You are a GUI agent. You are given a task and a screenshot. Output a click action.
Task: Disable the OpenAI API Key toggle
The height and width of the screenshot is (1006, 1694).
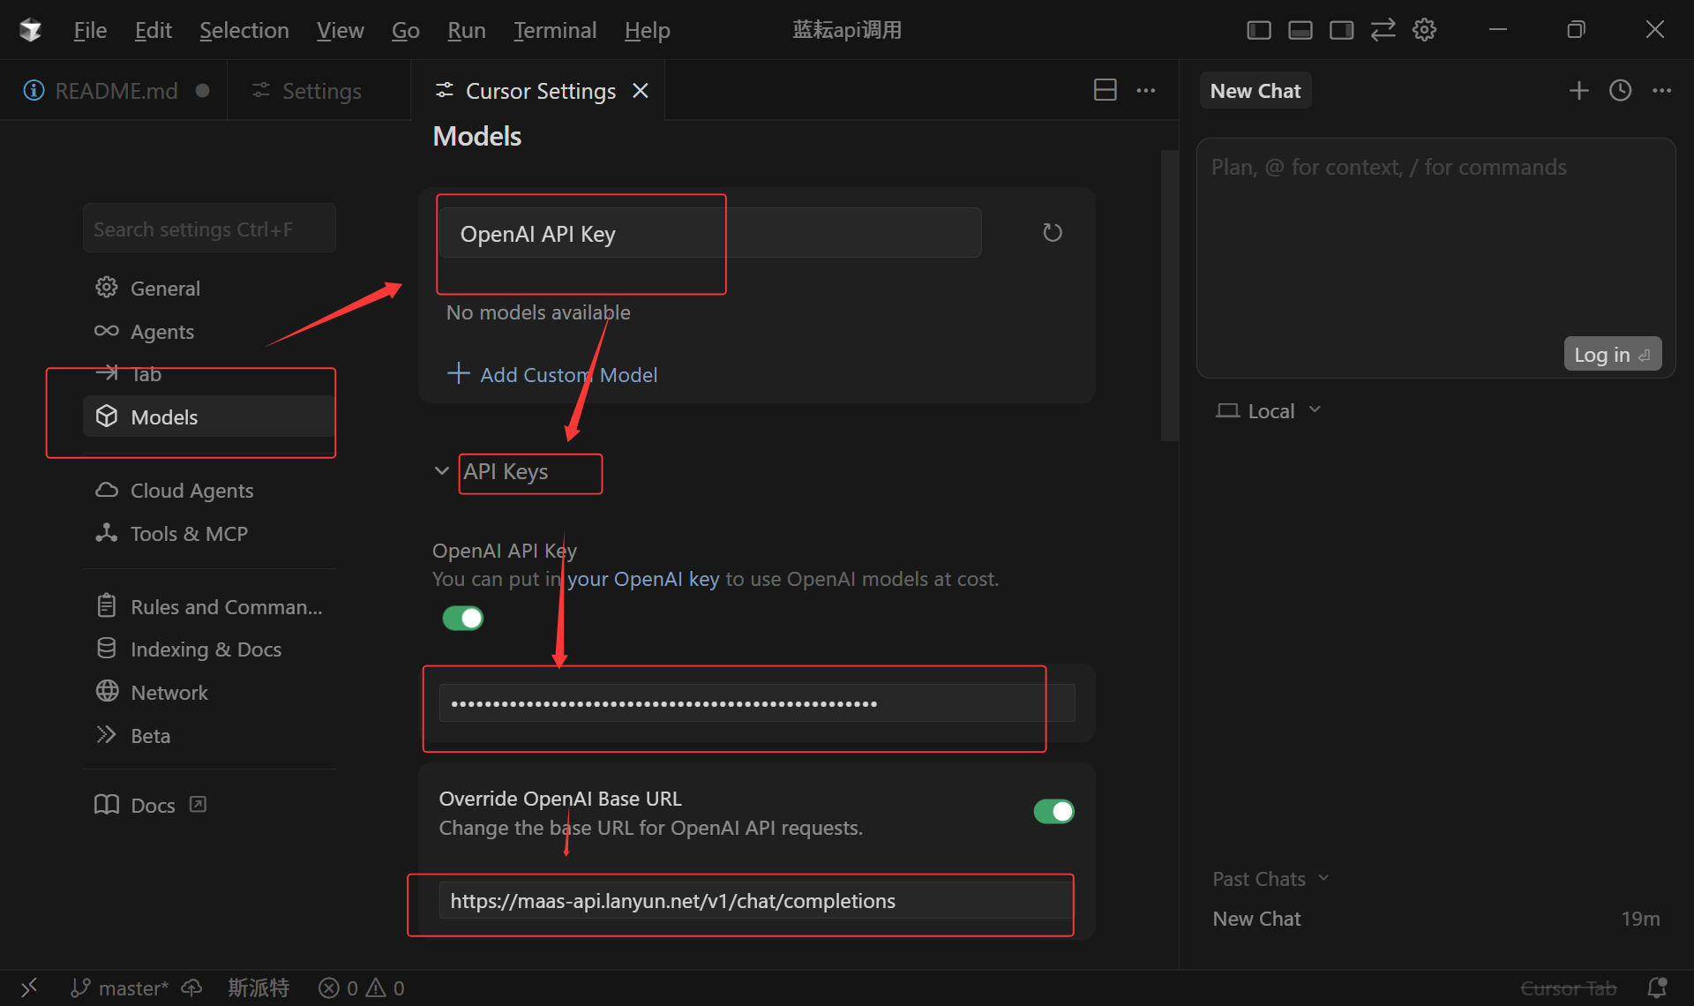pyautogui.click(x=462, y=618)
